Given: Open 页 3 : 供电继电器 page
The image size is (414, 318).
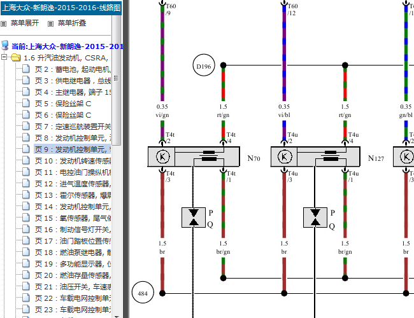Looking at the screenshot, I should pyautogui.click(x=73, y=81).
